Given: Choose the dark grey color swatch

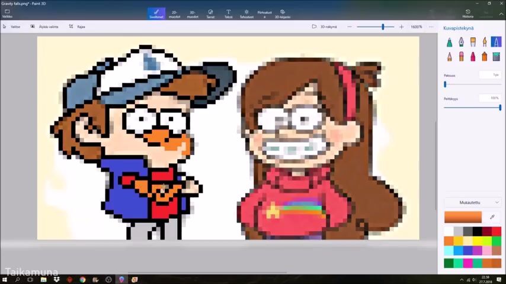Looking at the screenshot, I should pyautogui.click(x=468, y=231).
